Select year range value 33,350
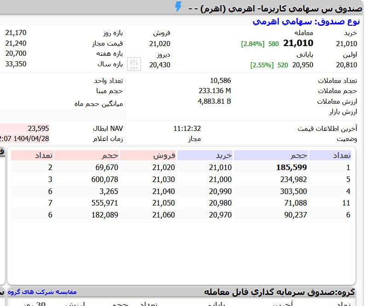The image size is (367, 306). point(16,64)
